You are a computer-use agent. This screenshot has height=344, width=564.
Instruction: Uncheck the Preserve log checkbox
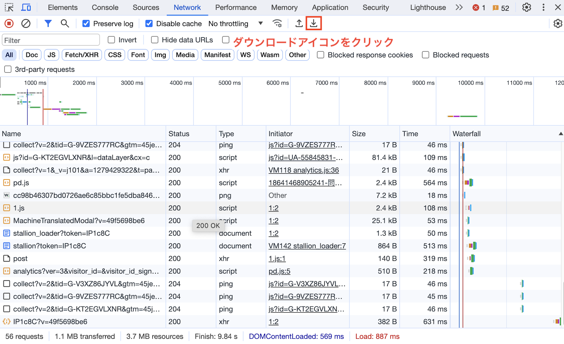click(x=86, y=24)
